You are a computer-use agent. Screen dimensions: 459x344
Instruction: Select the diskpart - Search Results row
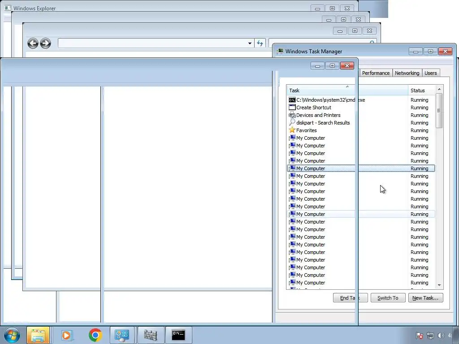pyautogui.click(x=361, y=123)
